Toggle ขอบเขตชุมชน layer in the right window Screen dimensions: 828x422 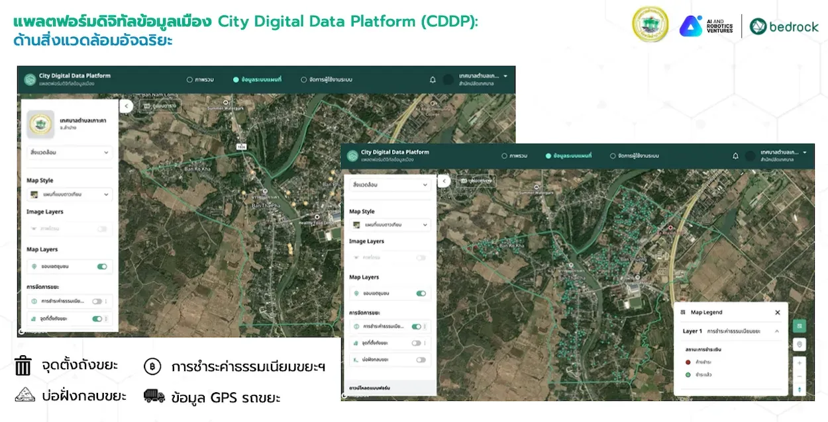[421, 293]
